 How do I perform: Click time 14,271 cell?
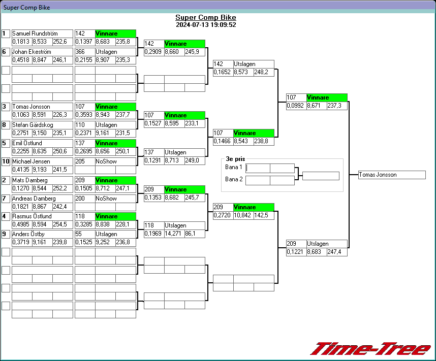(x=174, y=234)
